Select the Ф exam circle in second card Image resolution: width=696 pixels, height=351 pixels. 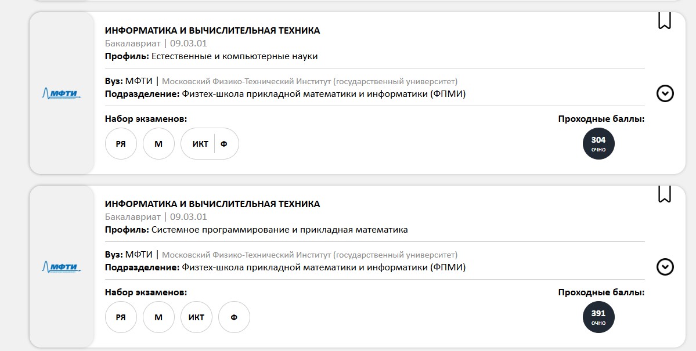234,317
